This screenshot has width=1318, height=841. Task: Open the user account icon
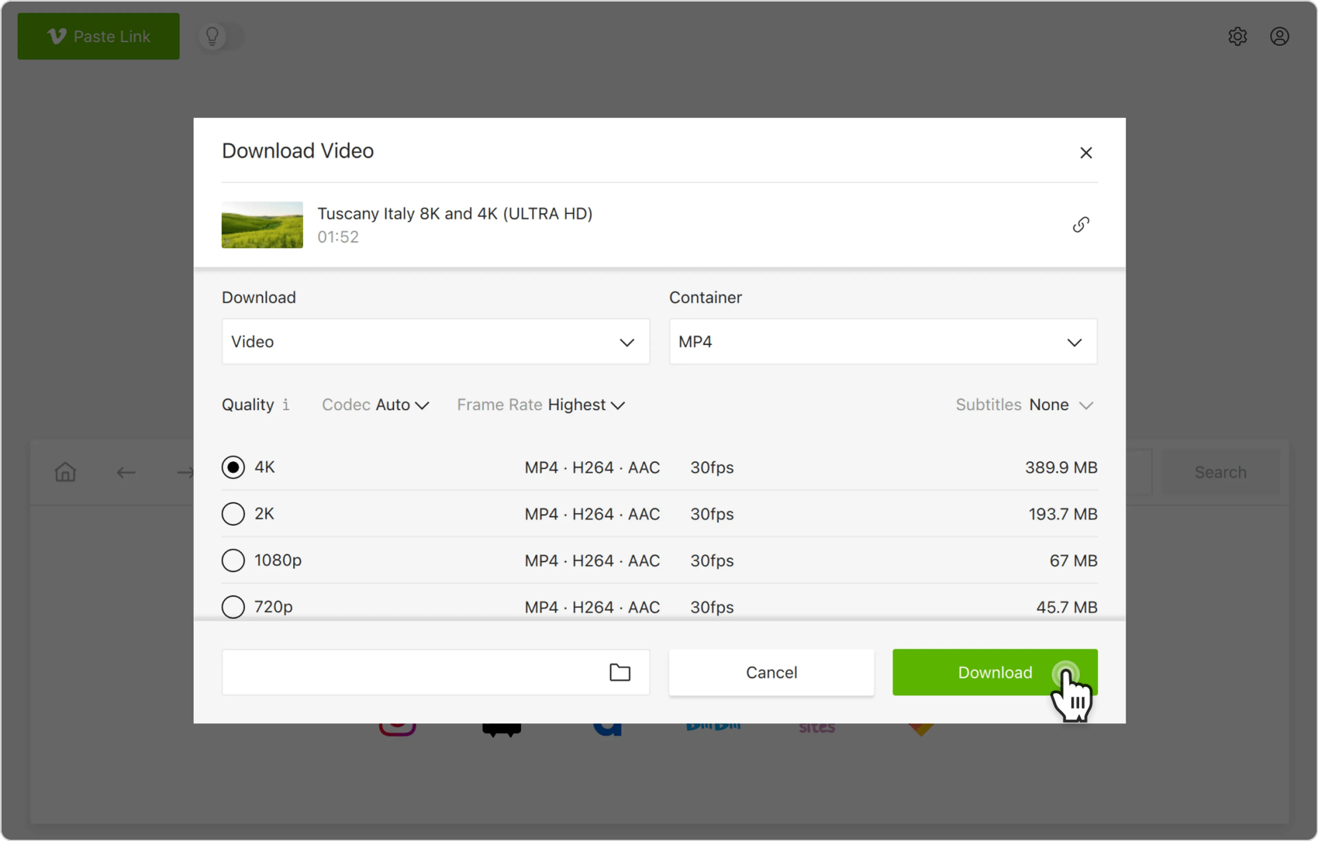pyautogui.click(x=1279, y=37)
